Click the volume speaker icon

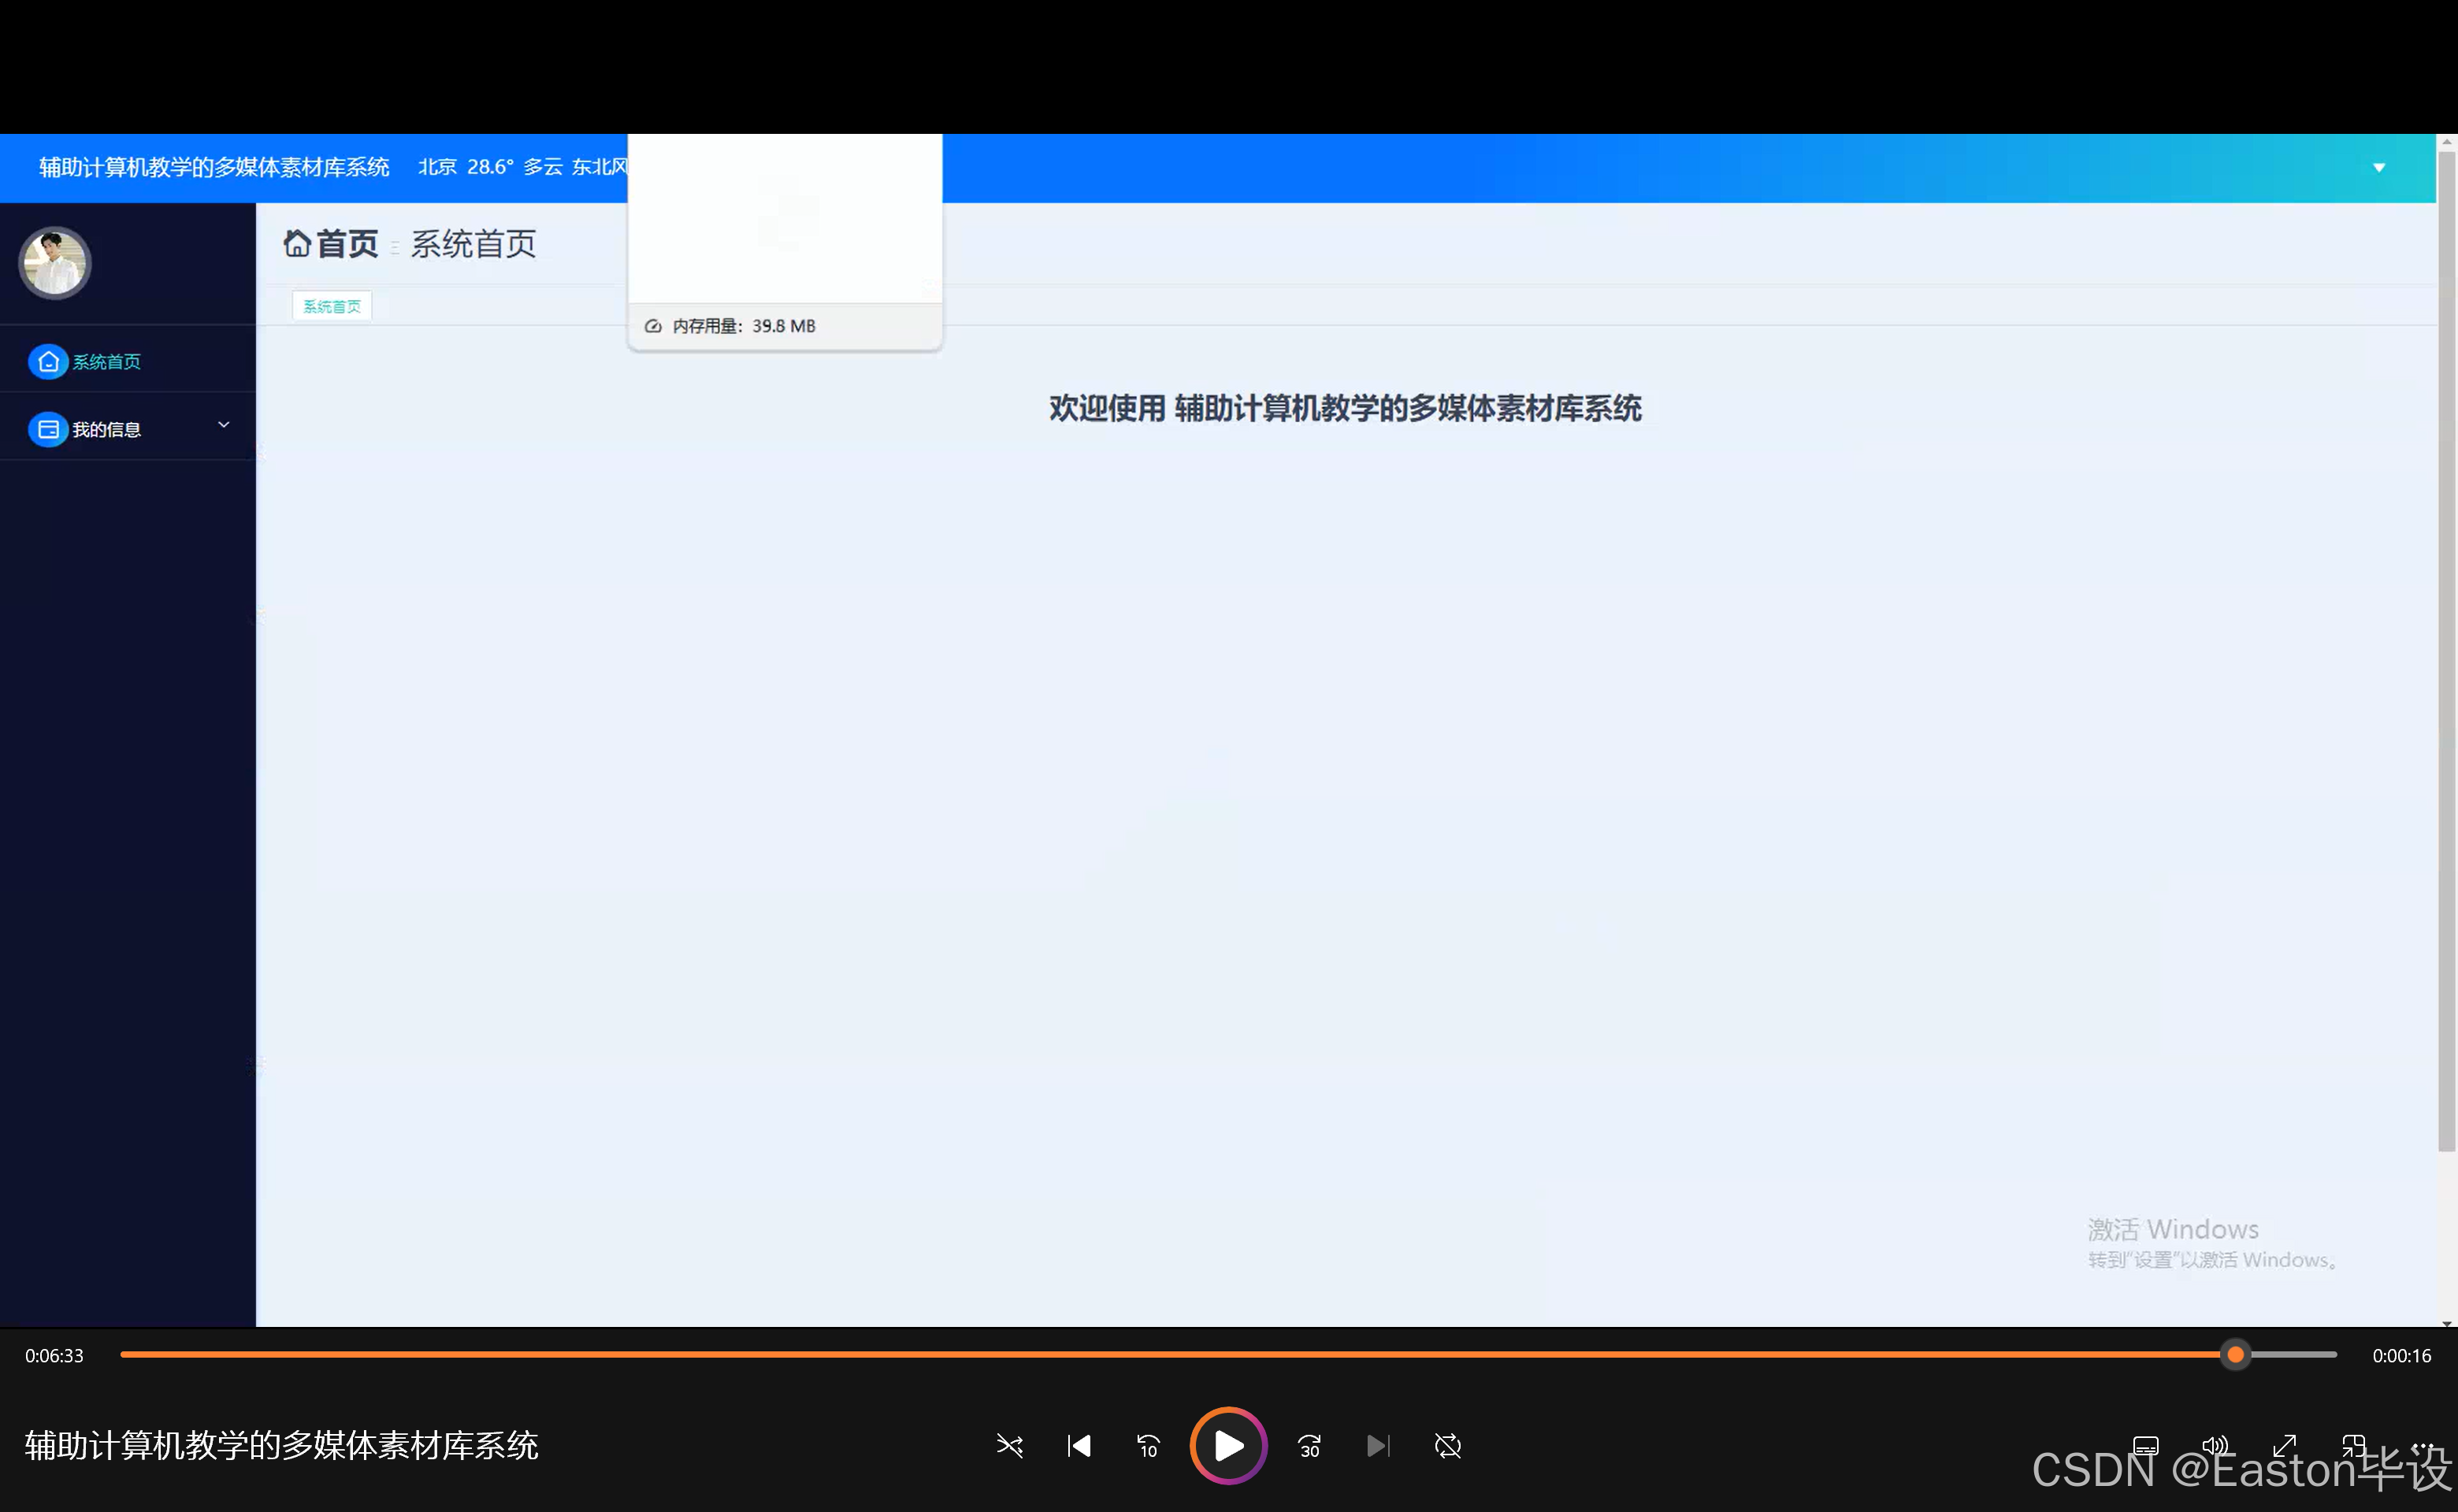[2214, 1447]
